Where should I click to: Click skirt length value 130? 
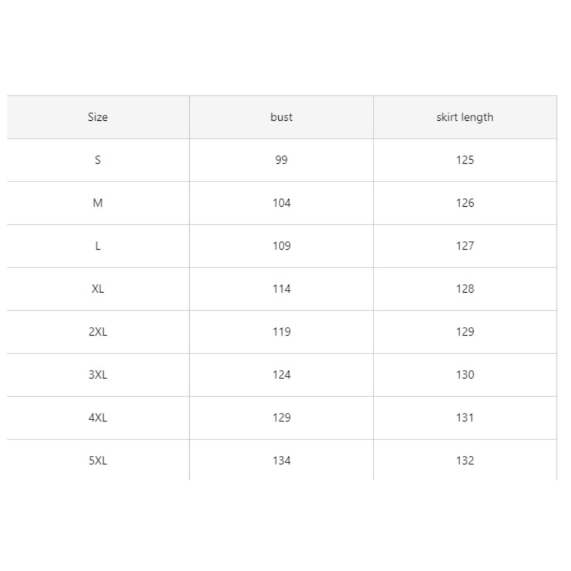click(x=465, y=375)
